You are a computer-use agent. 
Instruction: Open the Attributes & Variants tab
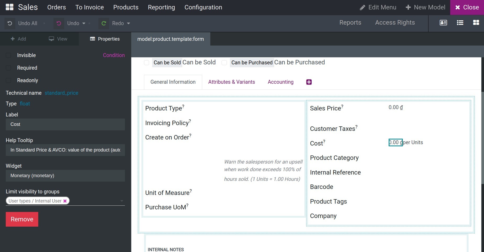[x=232, y=82]
